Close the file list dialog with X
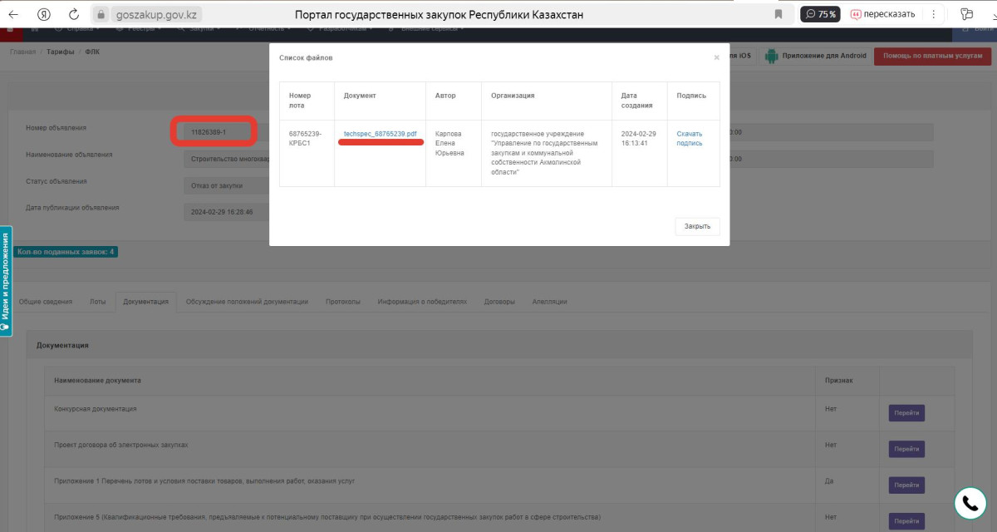Viewport: 997px width, 532px height. 716,58
